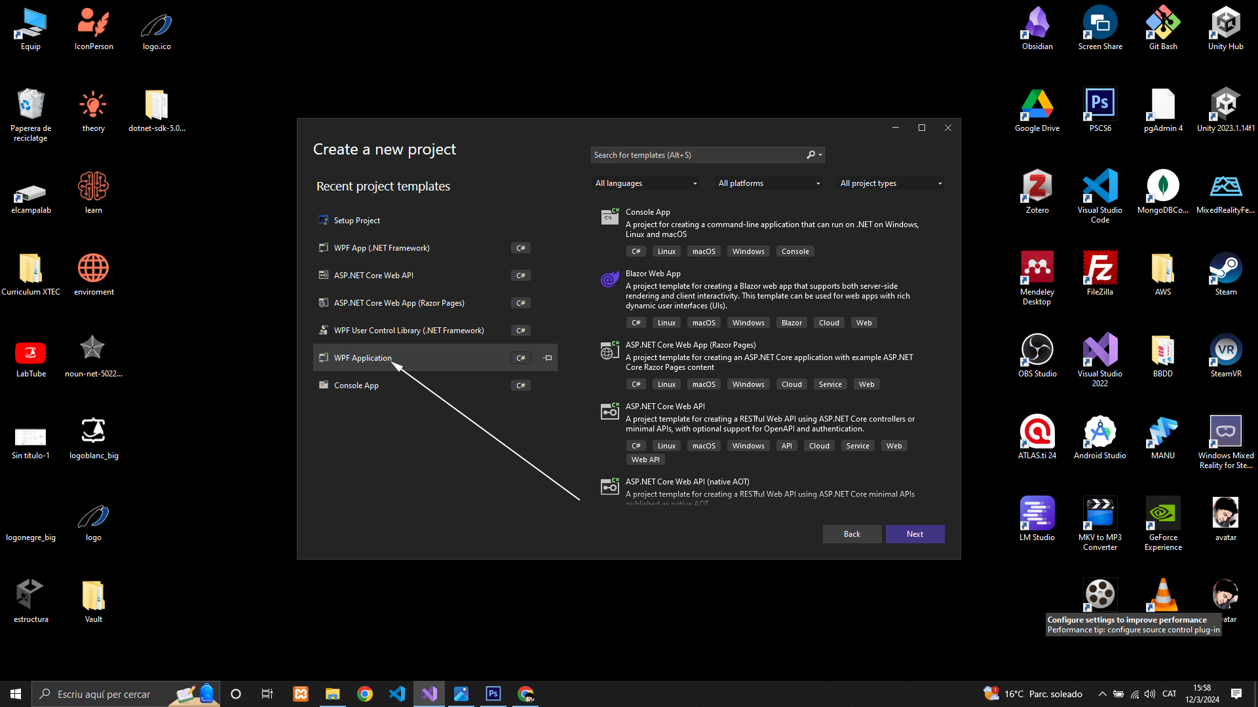1258x707 pixels.
Task: Open Visual Studio from the taskbar
Action: (429, 694)
